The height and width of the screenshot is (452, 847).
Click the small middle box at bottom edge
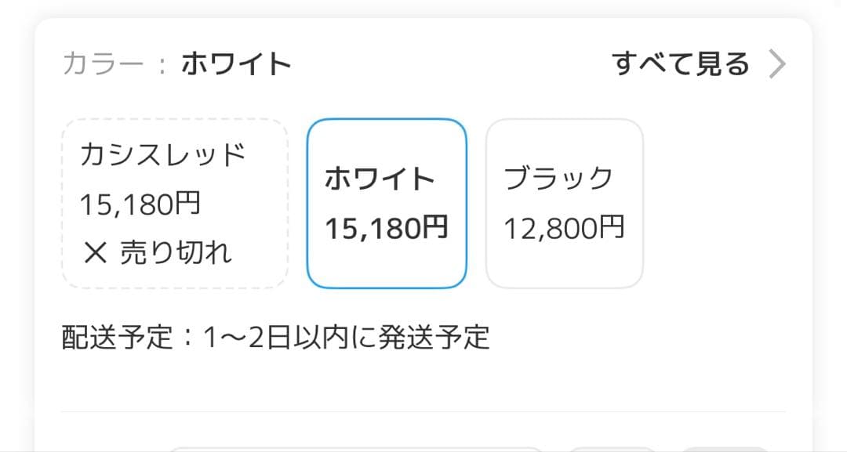click(x=611, y=449)
